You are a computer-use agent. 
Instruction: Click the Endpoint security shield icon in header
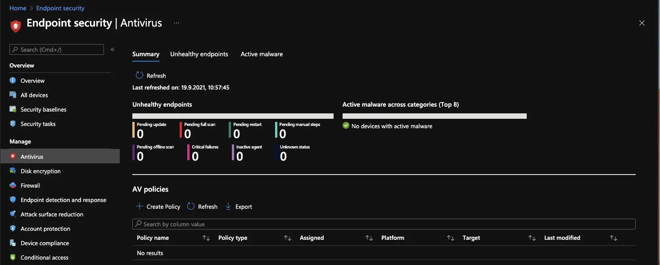(16, 26)
